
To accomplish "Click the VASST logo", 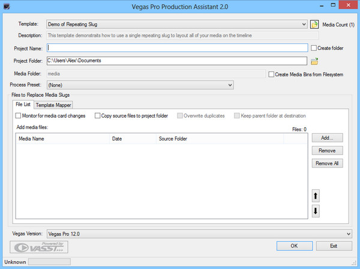I will tap(41, 246).
